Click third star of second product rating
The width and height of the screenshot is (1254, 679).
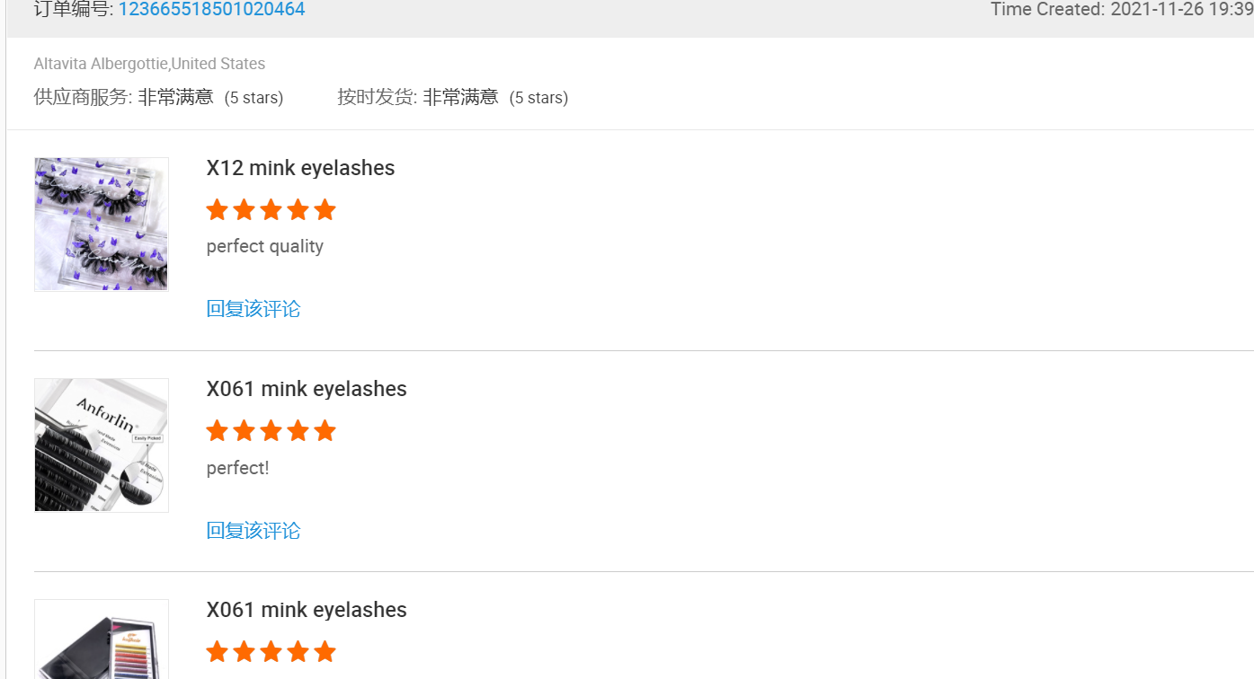[x=271, y=431]
